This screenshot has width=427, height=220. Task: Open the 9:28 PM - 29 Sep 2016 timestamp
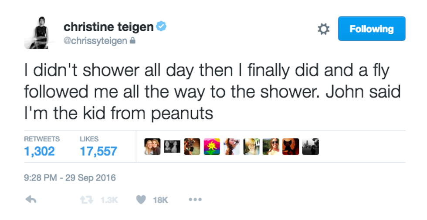click(70, 178)
